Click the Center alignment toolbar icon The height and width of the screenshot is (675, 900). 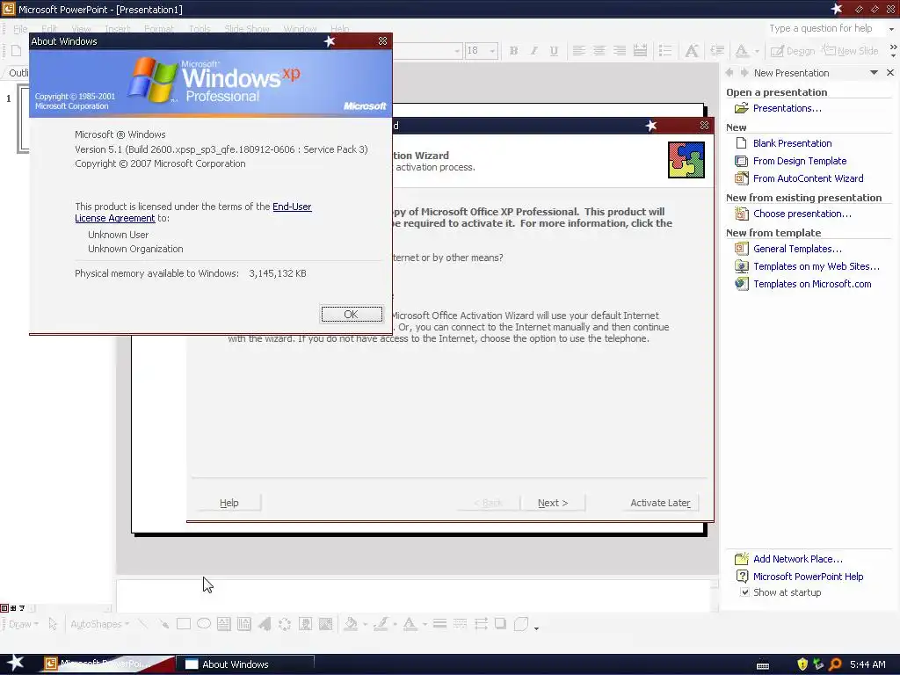(599, 51)
